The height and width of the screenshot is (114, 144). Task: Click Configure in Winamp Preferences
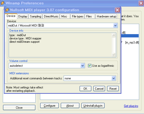click(x=49, y=106)
